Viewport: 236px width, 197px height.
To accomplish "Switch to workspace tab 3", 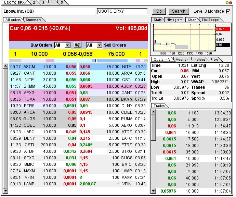I will pos(43,2).
